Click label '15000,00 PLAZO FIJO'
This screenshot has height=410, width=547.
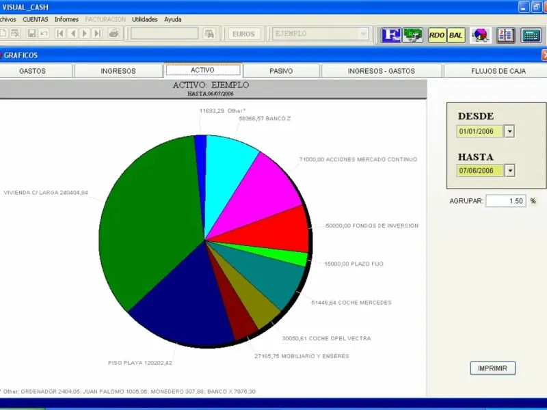point(353,264)
